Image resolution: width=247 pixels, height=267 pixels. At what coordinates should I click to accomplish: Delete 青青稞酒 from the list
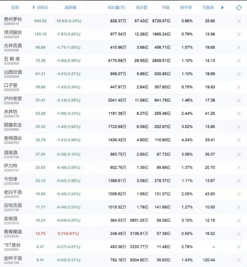tap(239, 233)
